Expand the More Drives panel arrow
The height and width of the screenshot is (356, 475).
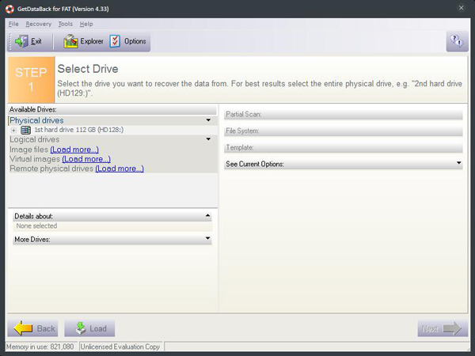click(207, 238)
